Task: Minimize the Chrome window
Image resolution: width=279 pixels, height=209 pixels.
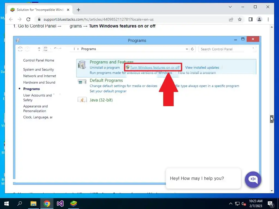Action: point(243,7)
